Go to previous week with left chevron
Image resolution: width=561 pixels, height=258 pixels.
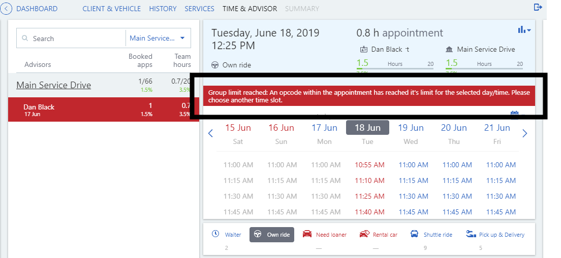(x=210, y=134)
